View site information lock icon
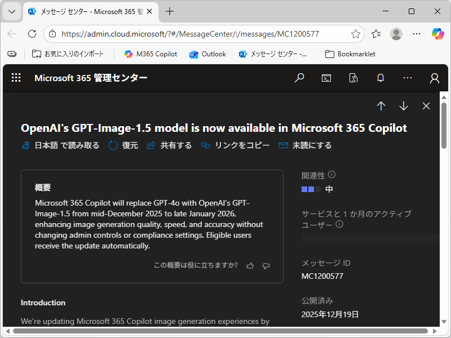 tap(52, 34)
